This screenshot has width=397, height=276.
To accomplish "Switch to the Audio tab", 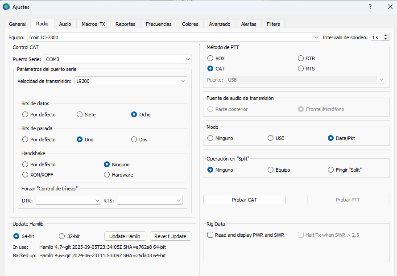I will click(x=65, y=24).
